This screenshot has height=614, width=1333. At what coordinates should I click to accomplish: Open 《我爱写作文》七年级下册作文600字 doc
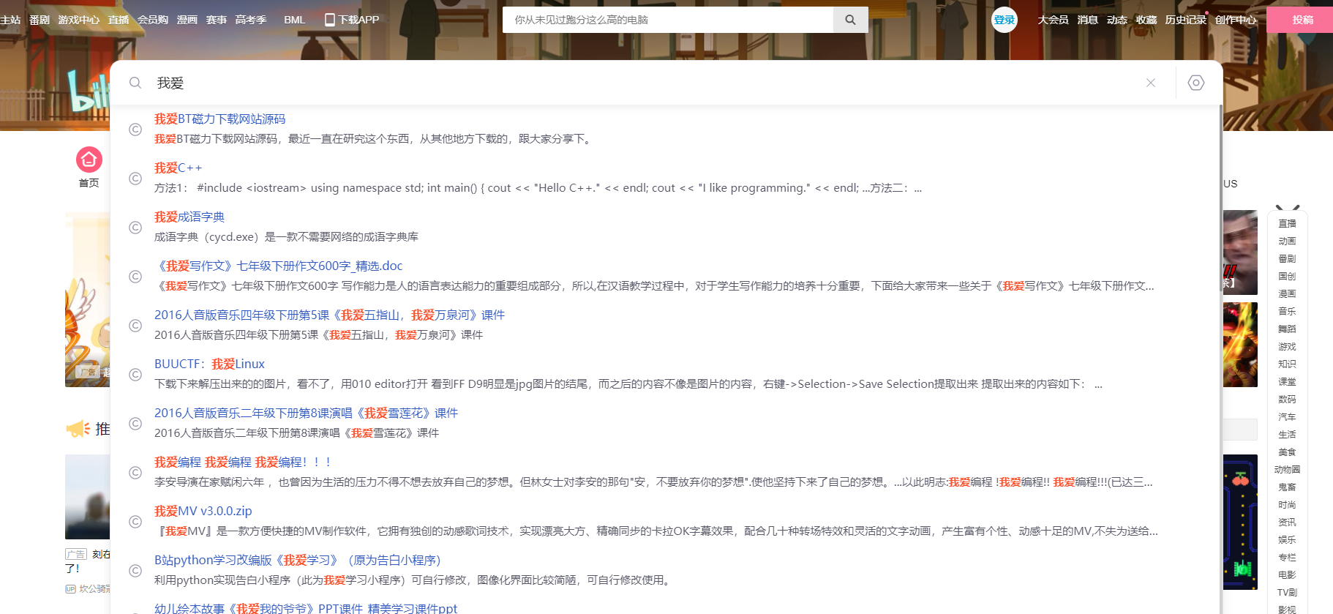pyautogui.click(x=278, y=266)
